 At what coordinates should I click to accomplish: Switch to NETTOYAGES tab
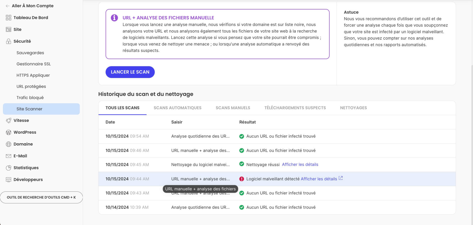353,108
